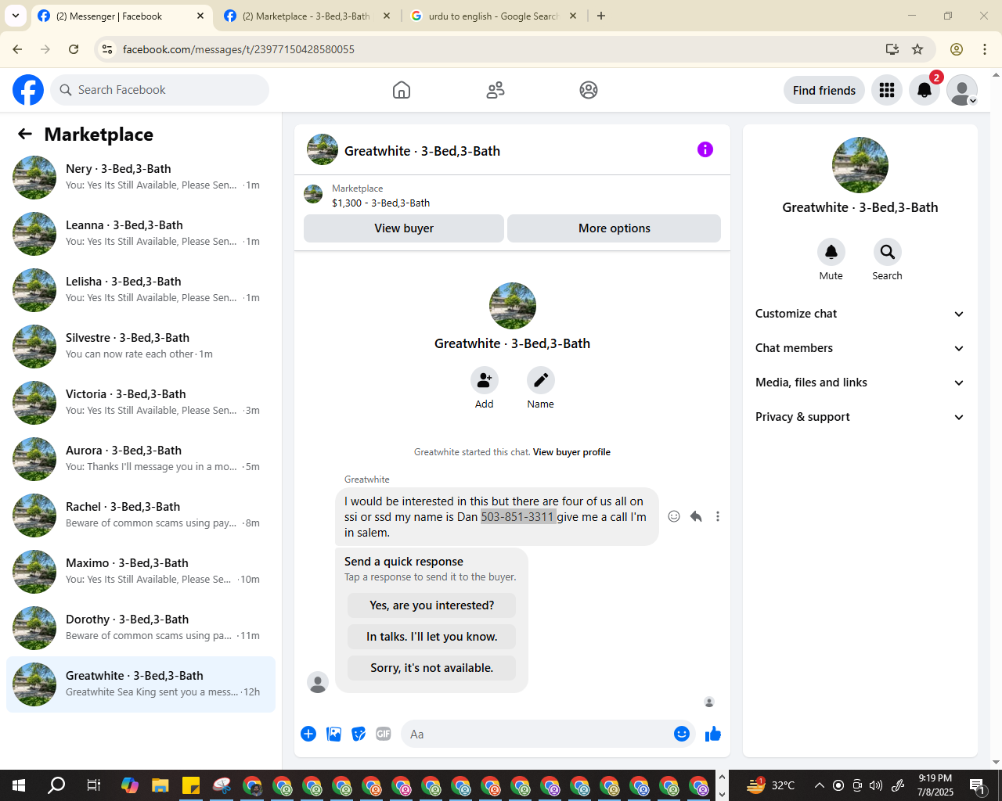Open Facebook home logo
Viewport: 1002px width, 801px height.
(x=28, y=90)
